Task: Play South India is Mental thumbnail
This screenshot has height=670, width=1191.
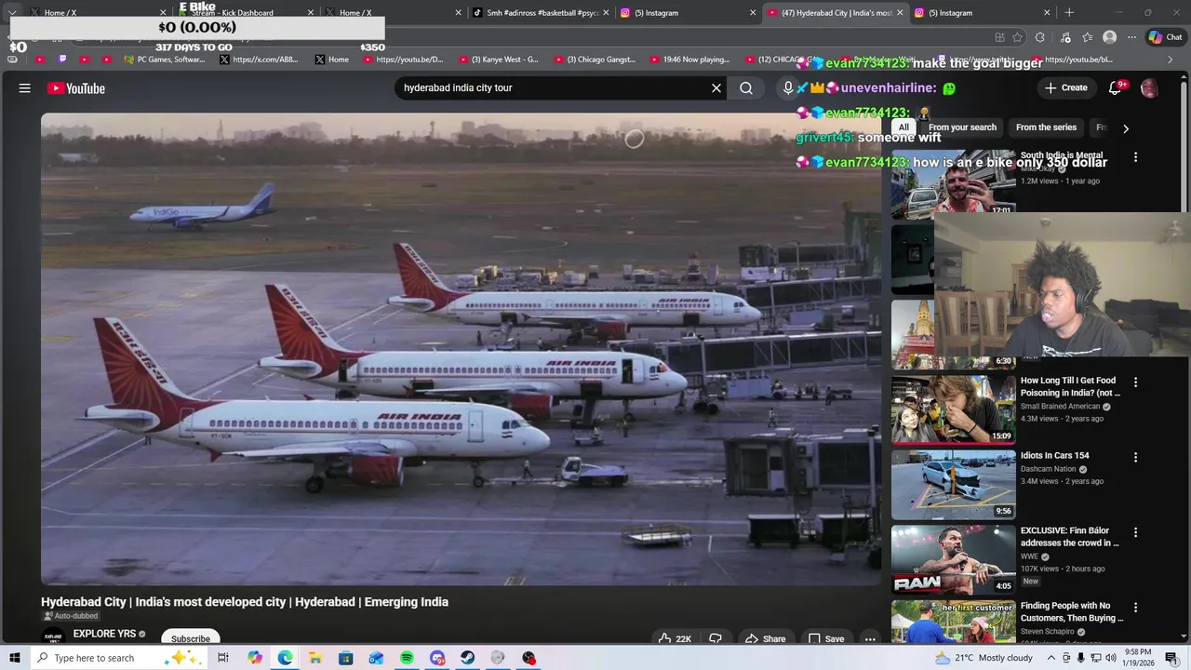Action: (953, 184)
